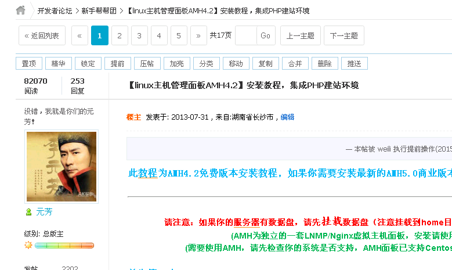
Task: Jump to page 5 of thread
Action: 179,36
